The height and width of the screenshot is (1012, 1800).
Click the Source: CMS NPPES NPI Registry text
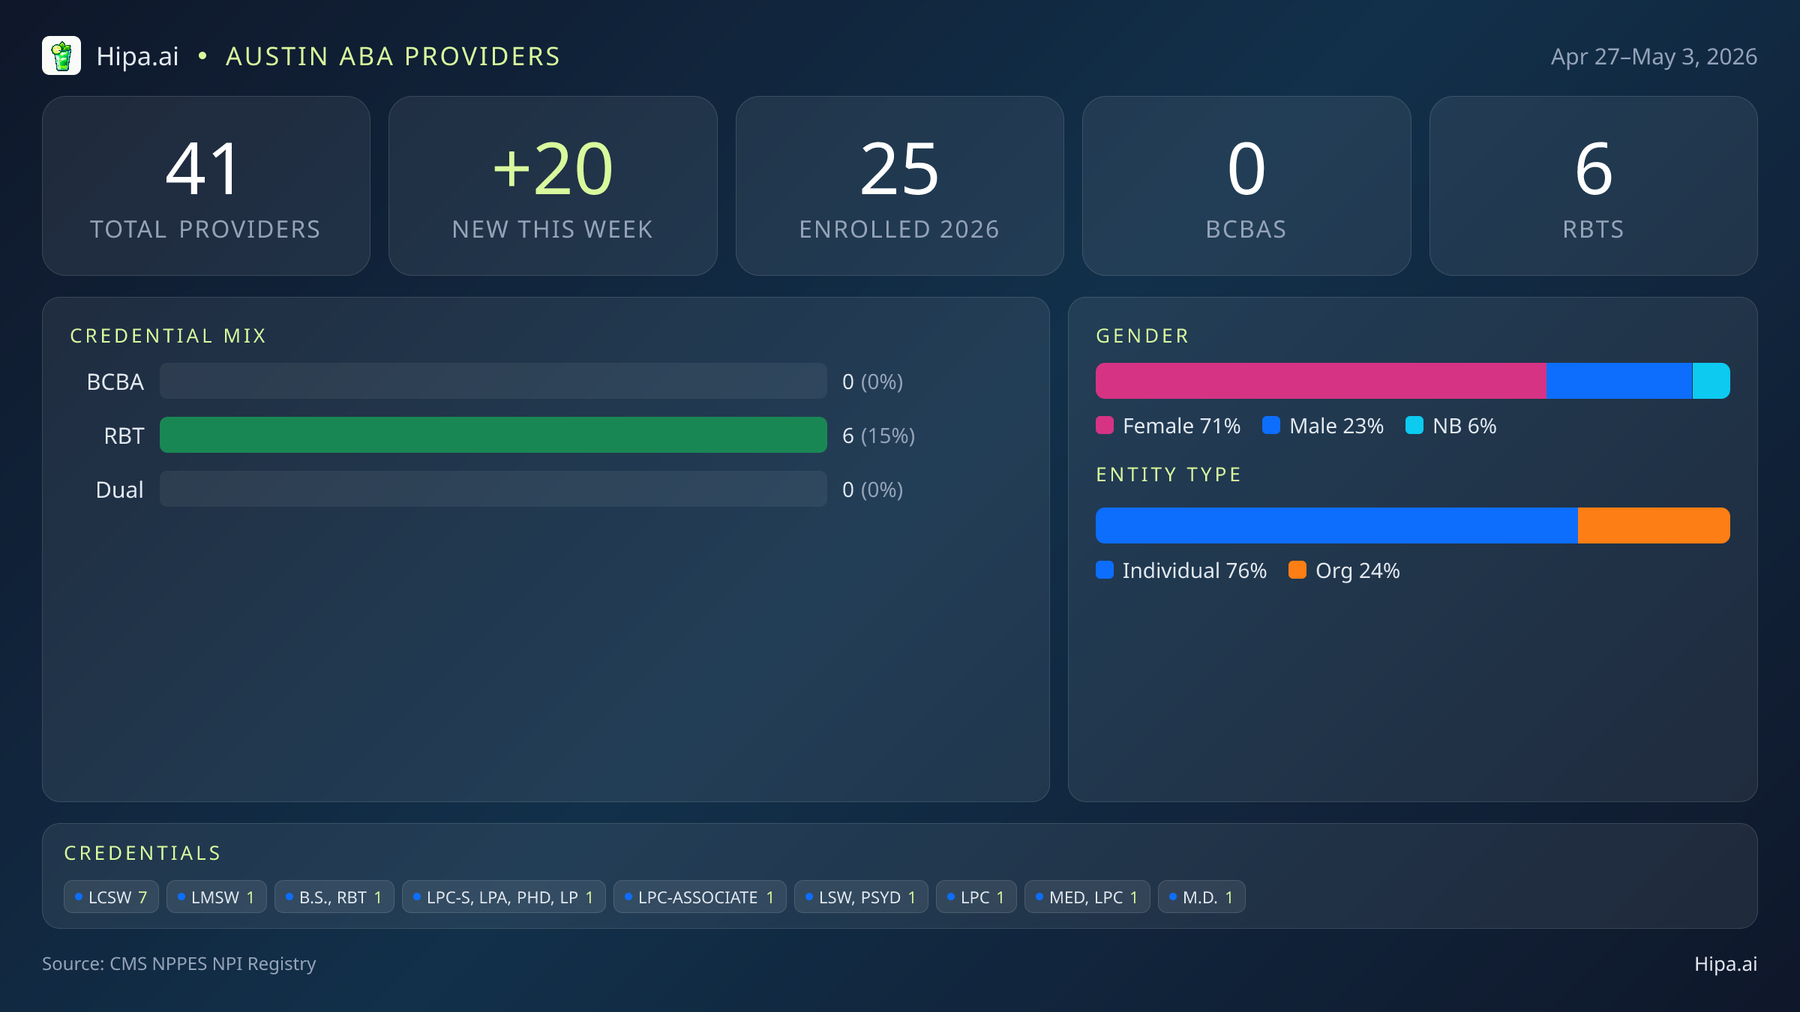[x=179, y=964]
